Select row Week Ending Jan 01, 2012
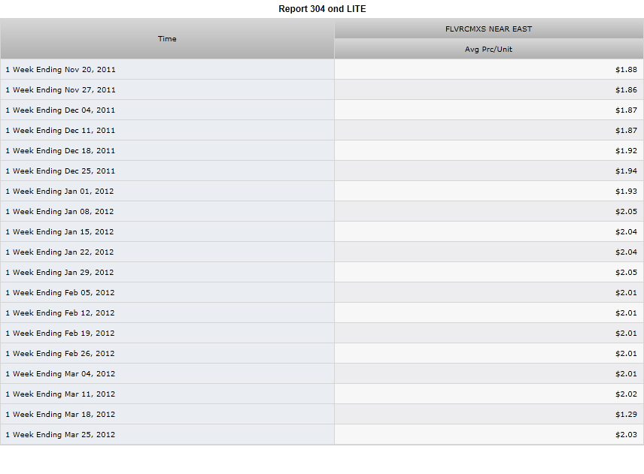The width and height of the screenshot is (644, 474). [322, 191]
